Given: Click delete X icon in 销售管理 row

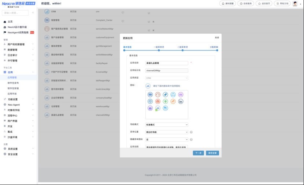Looking at the screenshot, I should point(153,22).
